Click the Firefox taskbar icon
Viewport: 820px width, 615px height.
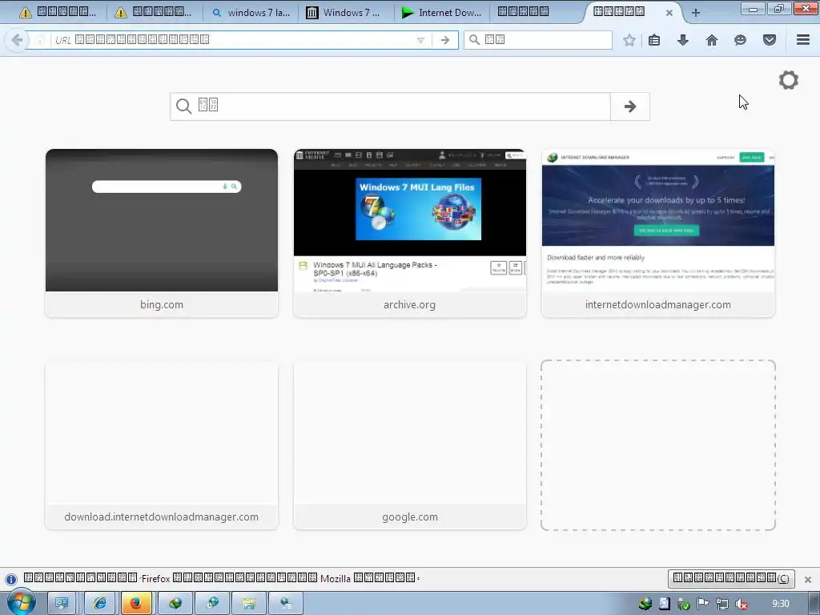pyautogui.click(x=136, y=604)
